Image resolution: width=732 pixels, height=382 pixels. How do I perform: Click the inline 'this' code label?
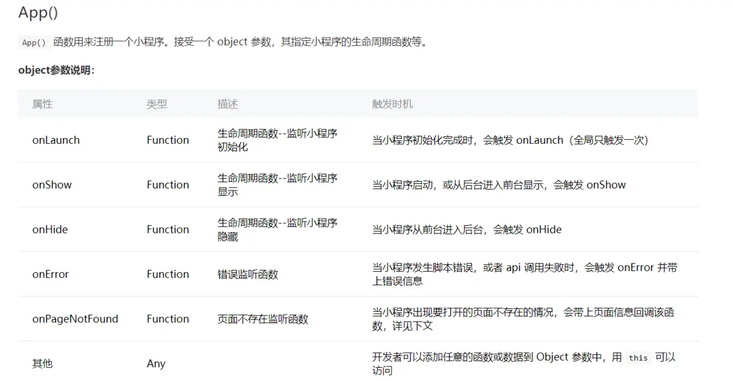(x=638, y=358)
